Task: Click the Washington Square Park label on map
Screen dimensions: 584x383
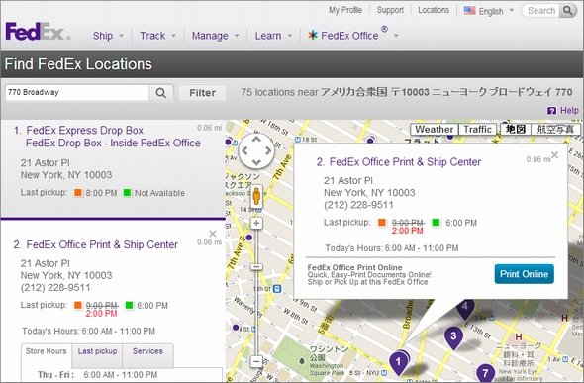Action: (x=328, y=369)
